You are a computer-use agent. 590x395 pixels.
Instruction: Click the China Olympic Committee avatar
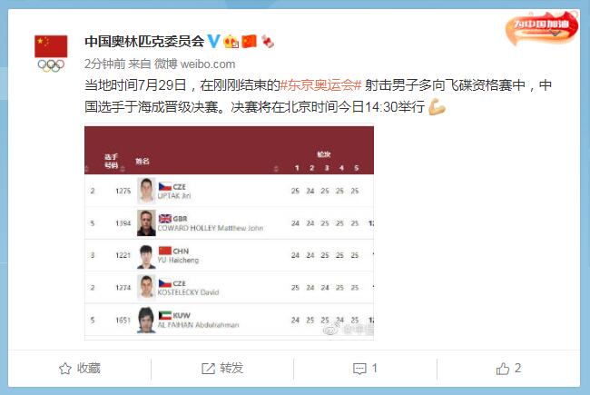pyautogui.click(x=51, y=53)
